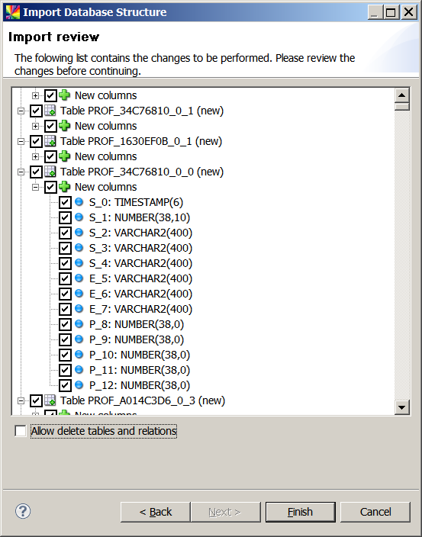The width and height of the screenshot is (422, 537).
Task: Enable Allow delete tables and relations
Action: (x=21, y=431)
